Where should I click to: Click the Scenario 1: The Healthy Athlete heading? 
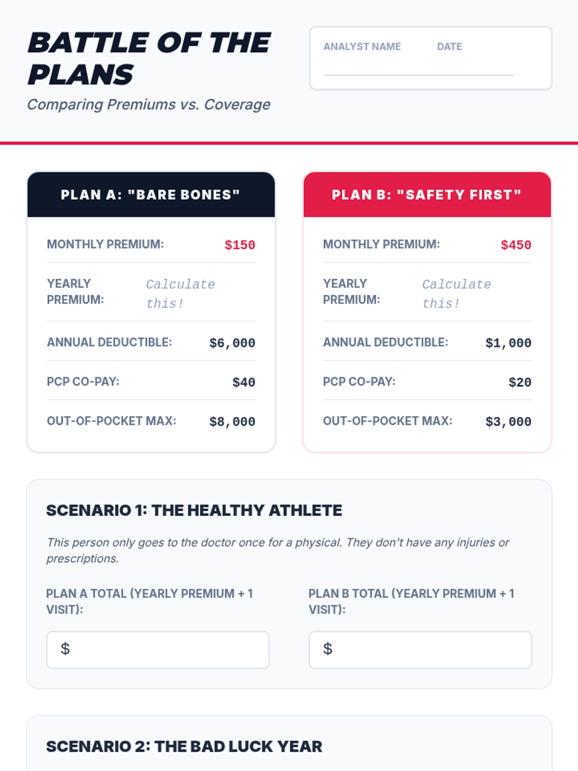click(x=194, y=510)
